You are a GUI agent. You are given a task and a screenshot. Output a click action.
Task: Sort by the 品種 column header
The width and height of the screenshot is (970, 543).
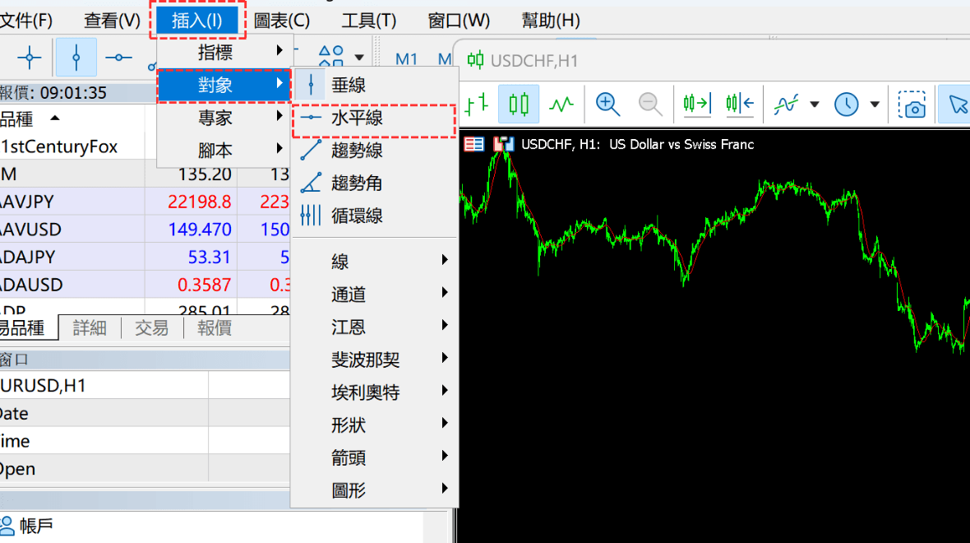pos(72,118)
